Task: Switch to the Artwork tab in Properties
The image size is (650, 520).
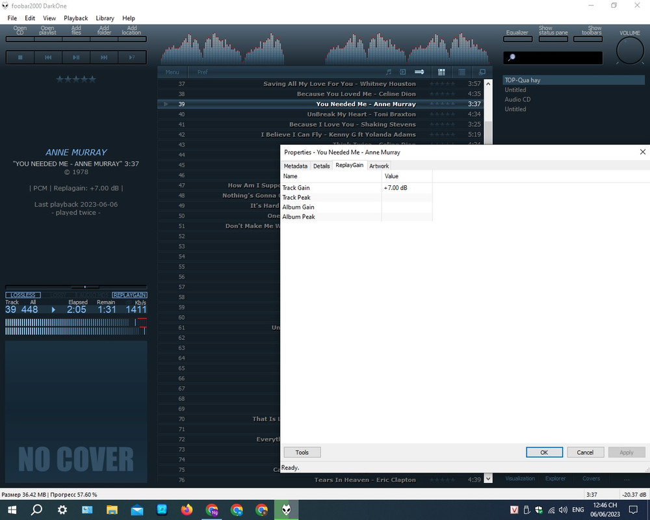Action: (x=379, y=166)
